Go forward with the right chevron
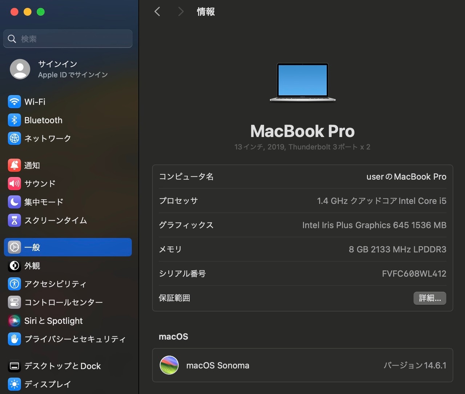Viewport: 465px width, 394px height. pyautogui.click(x=181, y=12)
